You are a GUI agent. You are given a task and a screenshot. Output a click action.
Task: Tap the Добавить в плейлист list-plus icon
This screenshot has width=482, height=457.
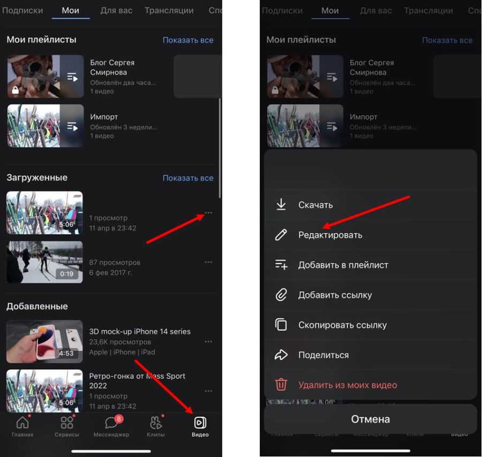[x=281, y=265]
